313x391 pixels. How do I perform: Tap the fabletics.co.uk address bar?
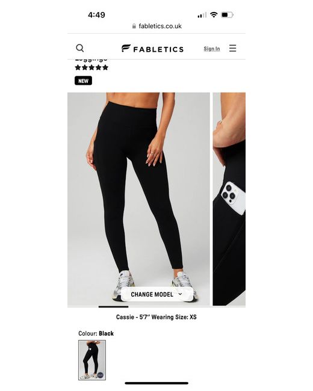click(x=156, y=26)
